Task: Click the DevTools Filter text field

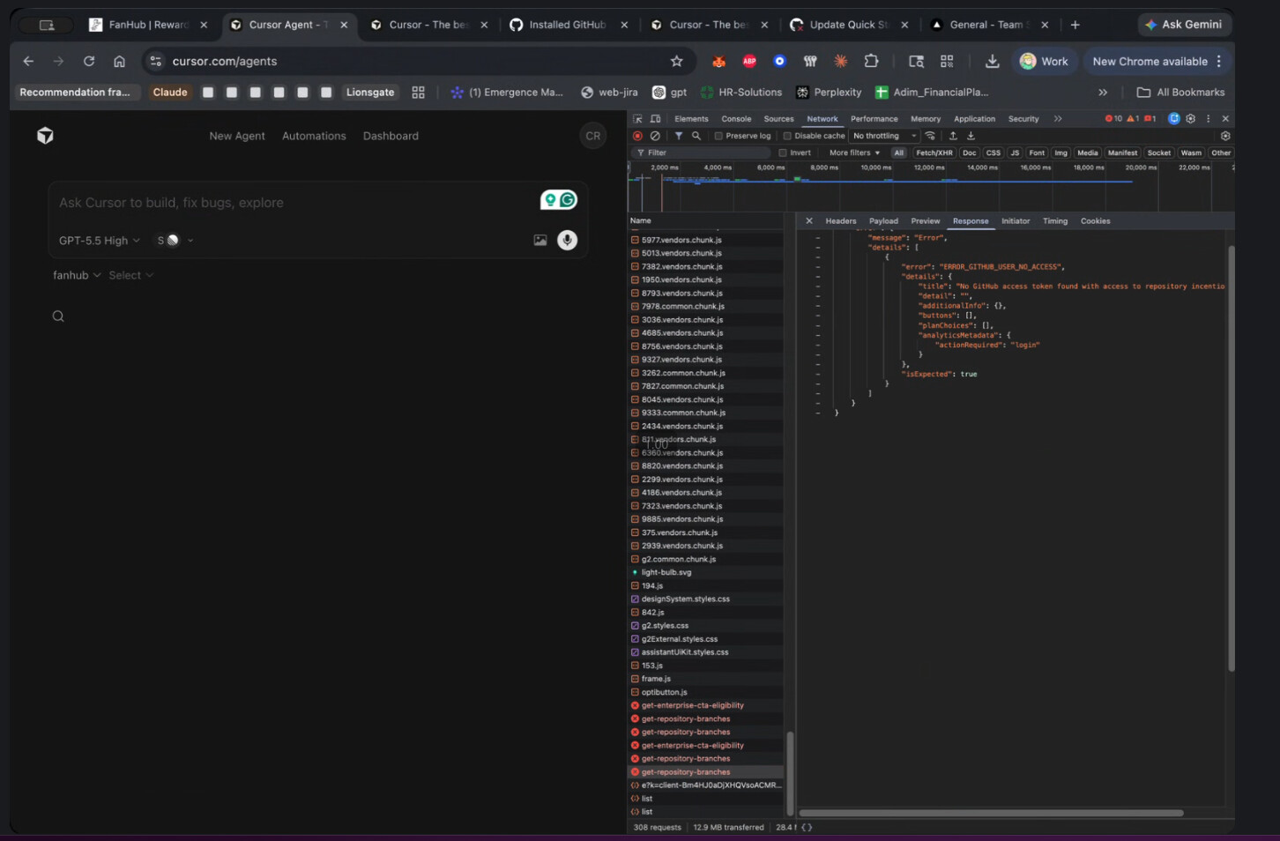Action: coord(703,153)
